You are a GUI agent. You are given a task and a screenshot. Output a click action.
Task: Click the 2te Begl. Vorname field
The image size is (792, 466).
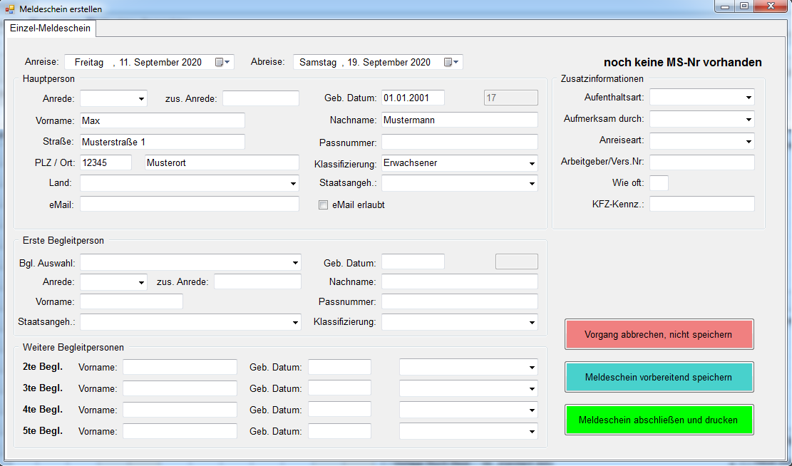tap(180, 367)
